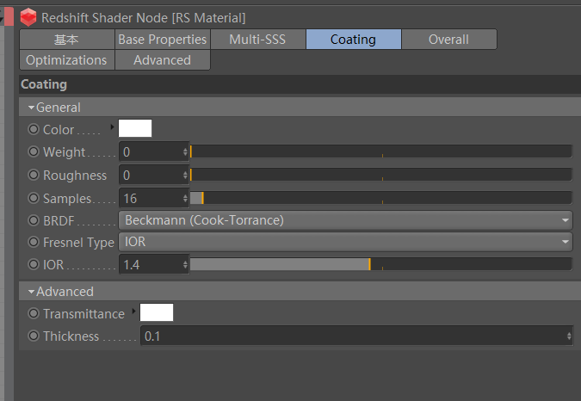Click the IOR stepper arrows
This screenshot has height=401, width=581.
[x=185, y=265]
